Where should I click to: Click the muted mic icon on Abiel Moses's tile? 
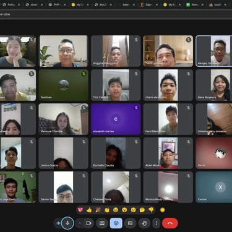point(188,142)
